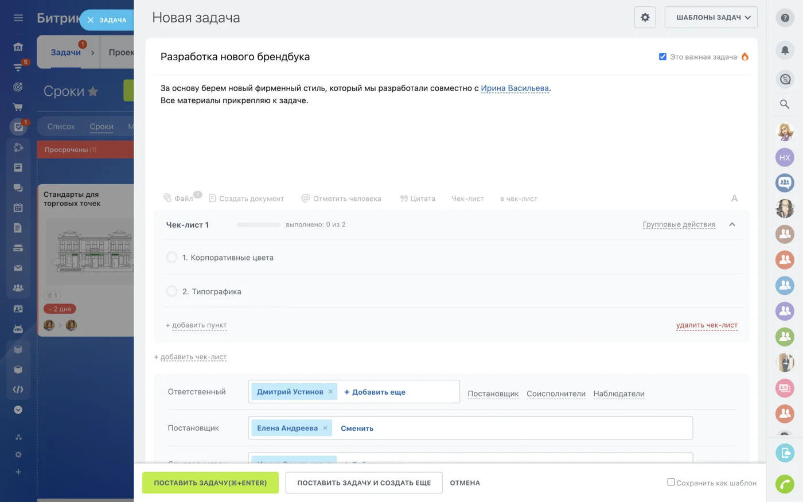Click the Цитата toolbar item
This screenshot has width=803, height=502.
(x=418, y=199)
